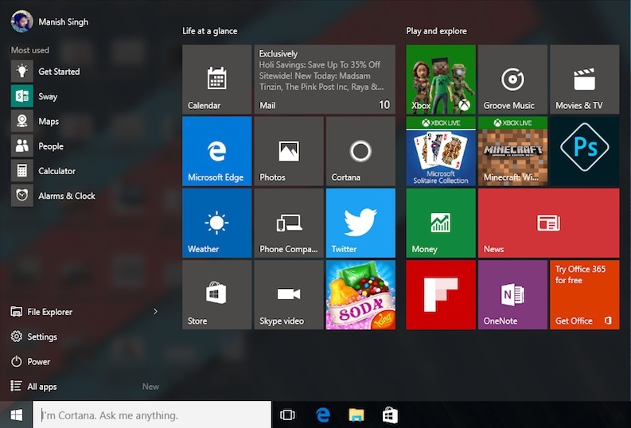This screenshot has height=428, width=631.
Task: Open Store from the taskbar
Action: (390, 414)
